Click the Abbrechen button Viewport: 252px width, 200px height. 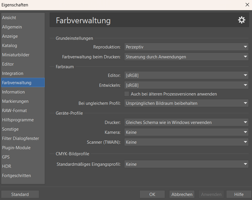pos(182,194)
